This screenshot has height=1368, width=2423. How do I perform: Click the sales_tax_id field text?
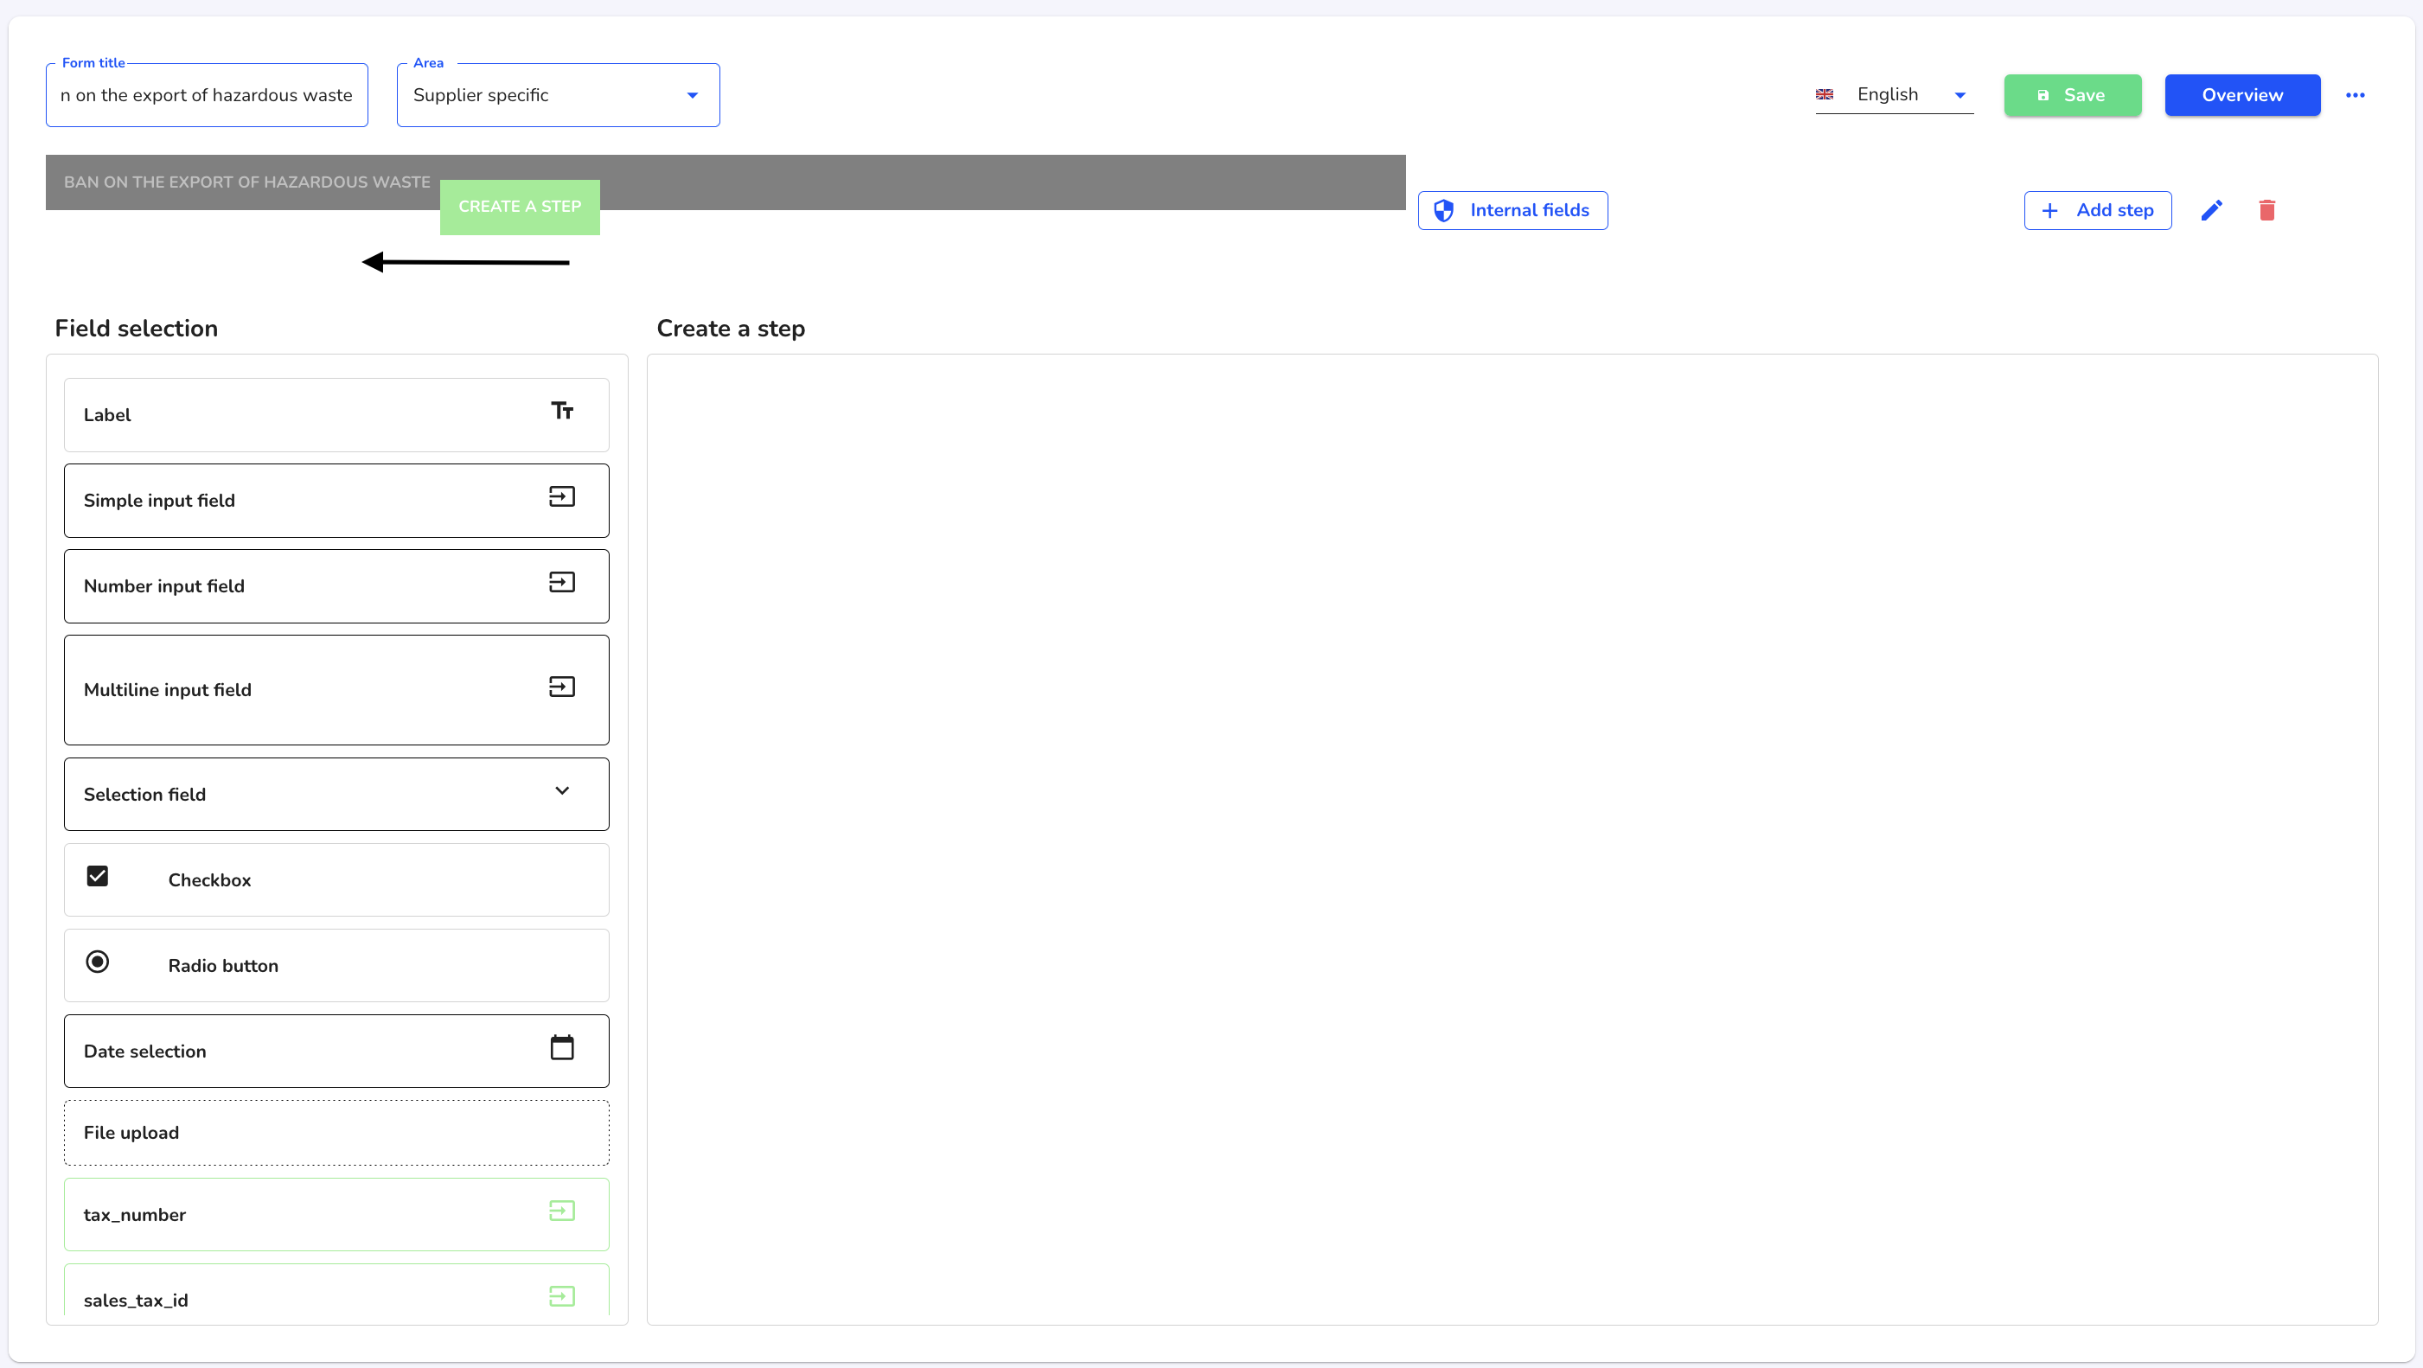pos(136,1301)
